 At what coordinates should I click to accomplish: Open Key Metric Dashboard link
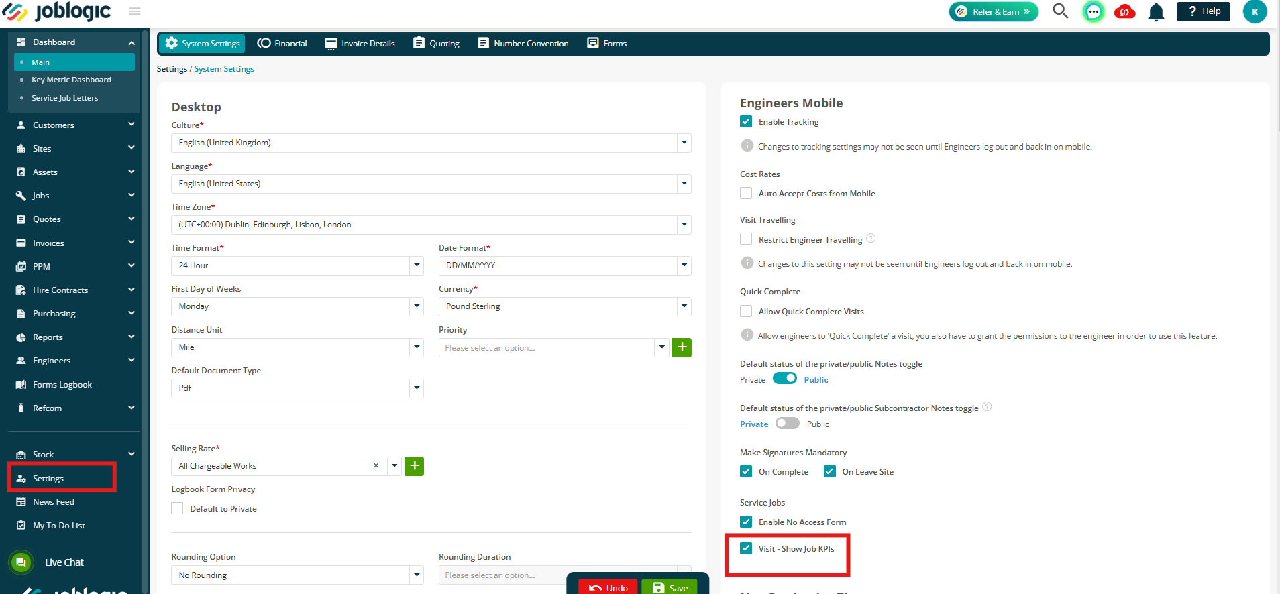[71, 80]
